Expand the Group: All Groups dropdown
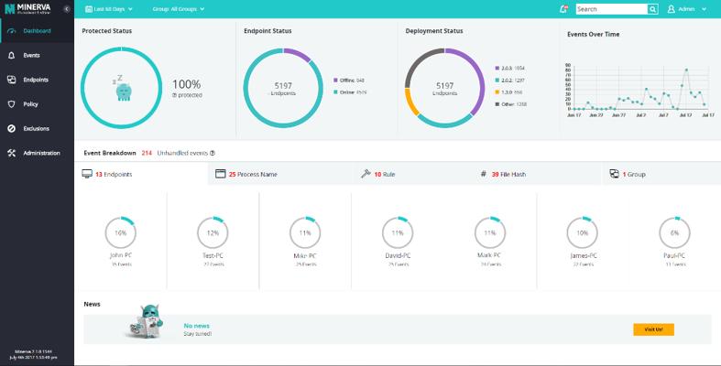 (179, 9)
